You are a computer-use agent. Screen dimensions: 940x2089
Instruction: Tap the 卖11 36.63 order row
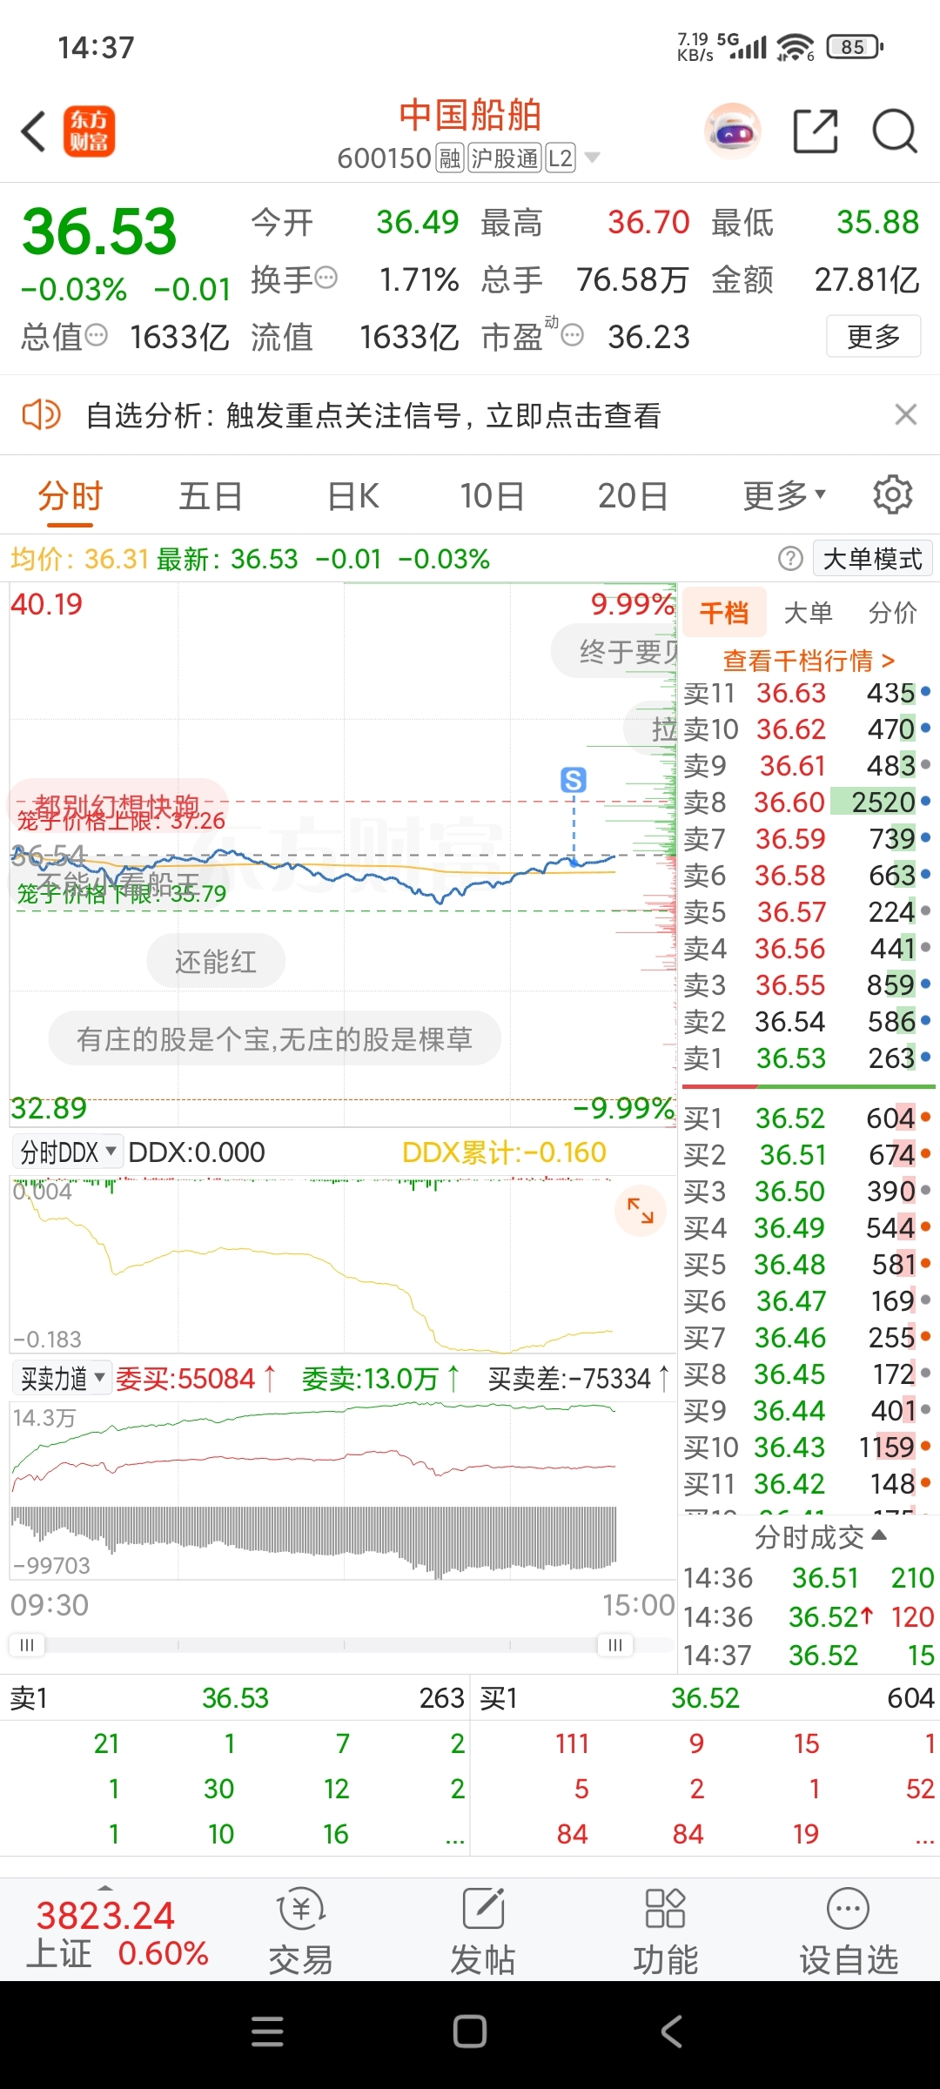tap(808, 693)
